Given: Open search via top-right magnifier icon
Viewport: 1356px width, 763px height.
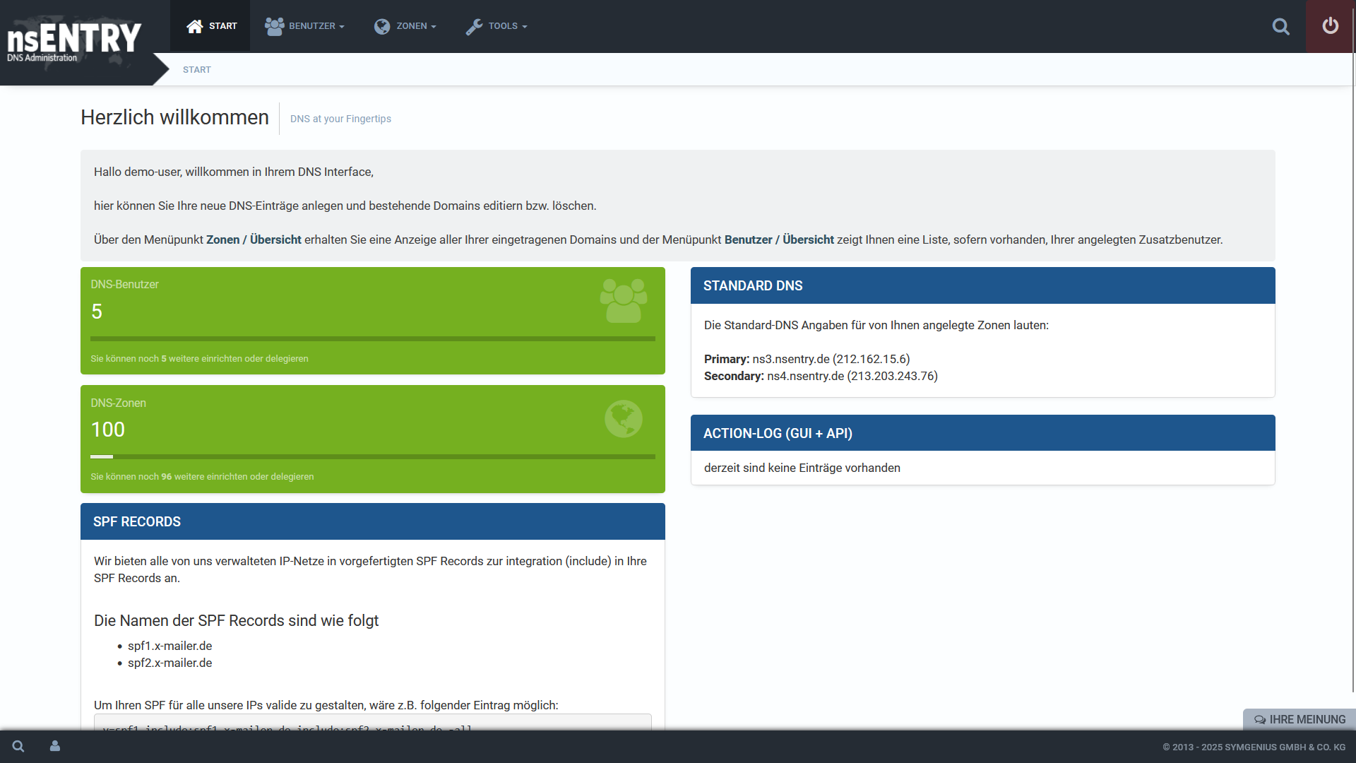Looking at the screenshot, I should click(x=1280, y=27).
